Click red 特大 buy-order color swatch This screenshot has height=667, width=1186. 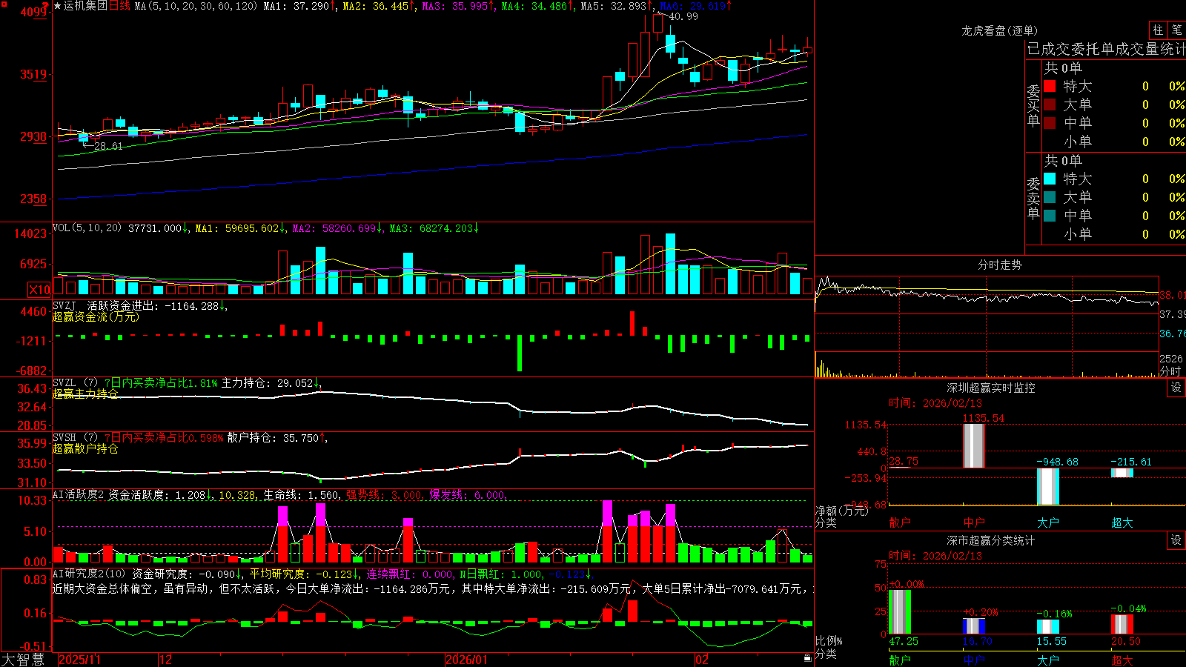[x=1050, y=86]
